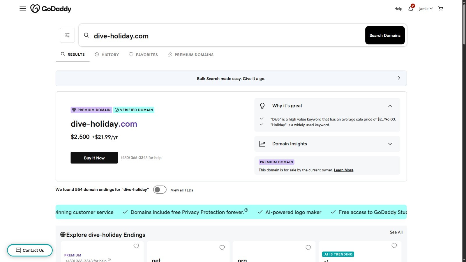Click the Buy It Now button

94,158
